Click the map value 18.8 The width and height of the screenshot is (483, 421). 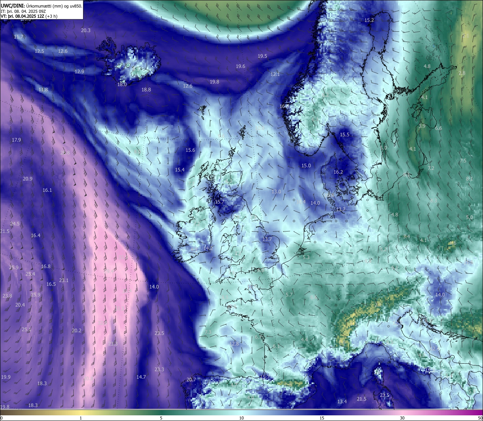[x=146, y=89]
